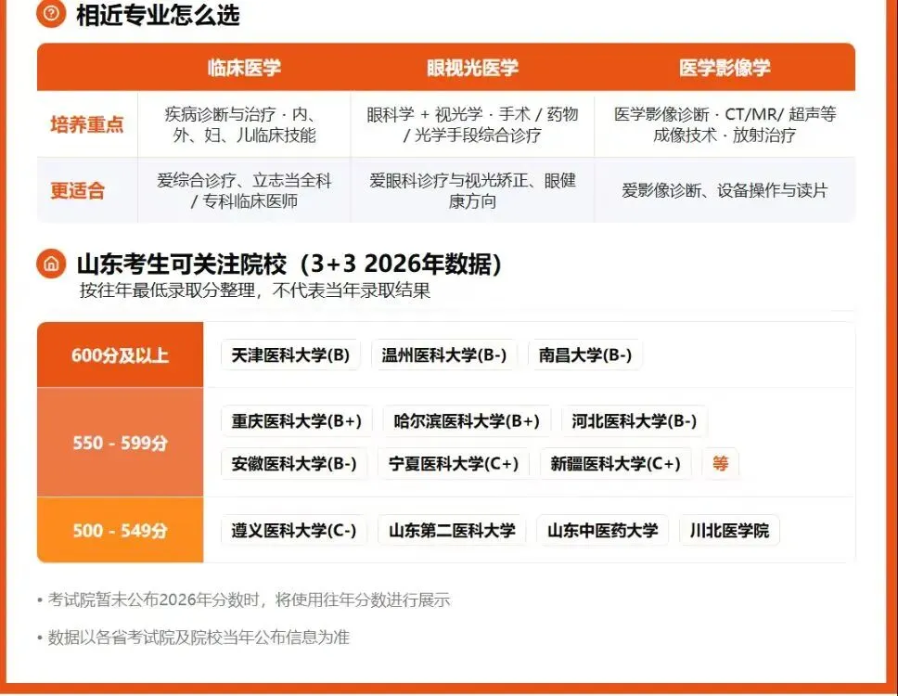
Task: Click the 爱影像诊断、设备操作与读片 cell
Action: 725,190
